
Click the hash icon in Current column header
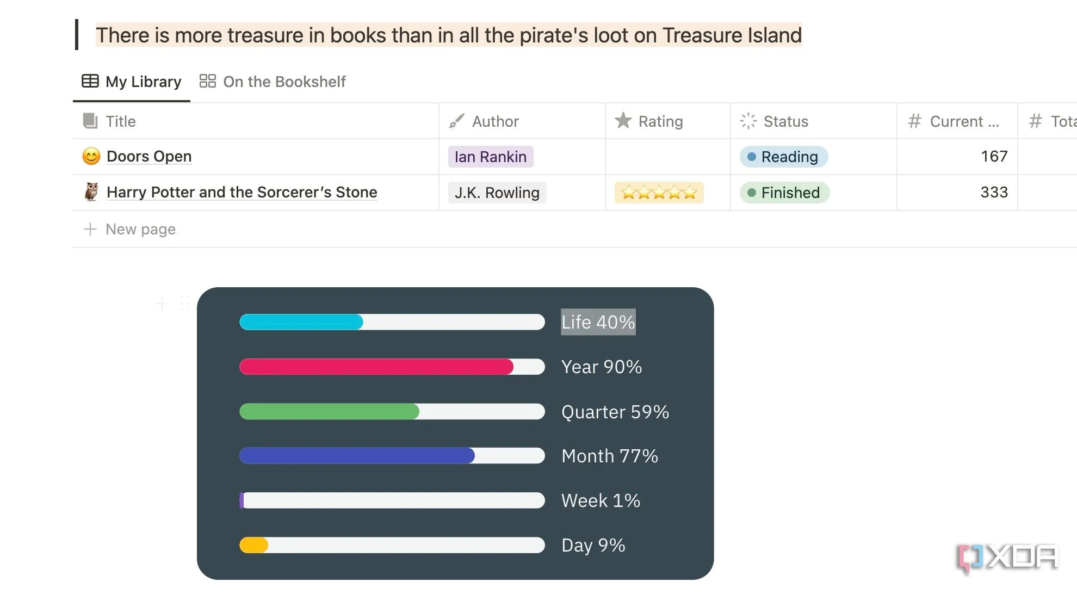(915, 121)
